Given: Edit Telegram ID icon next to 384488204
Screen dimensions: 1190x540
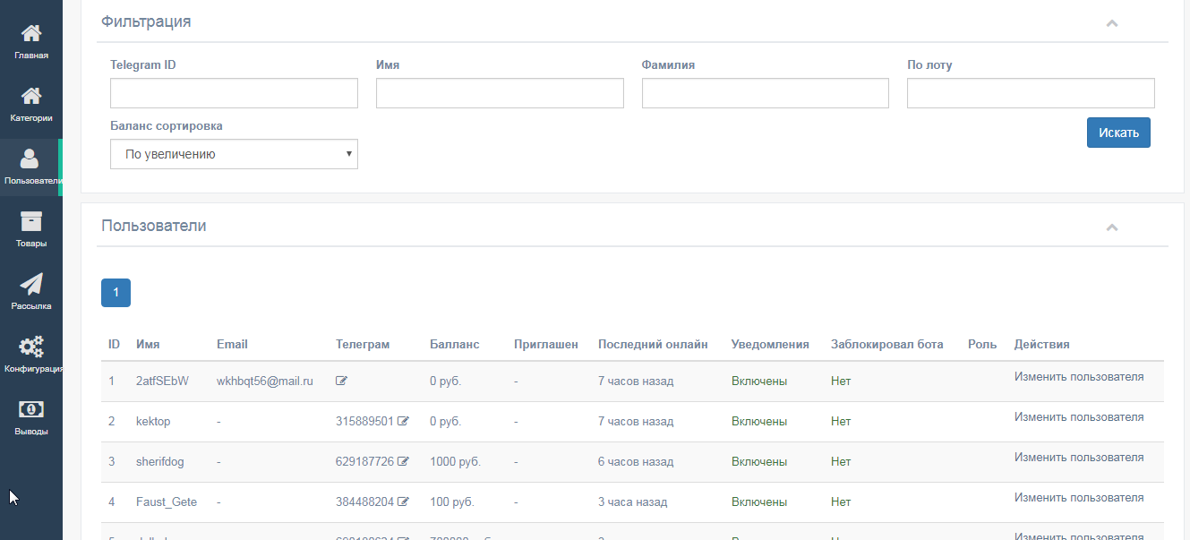Looking at the screenshot, I should pyautogui.click(x=403, y=501).
